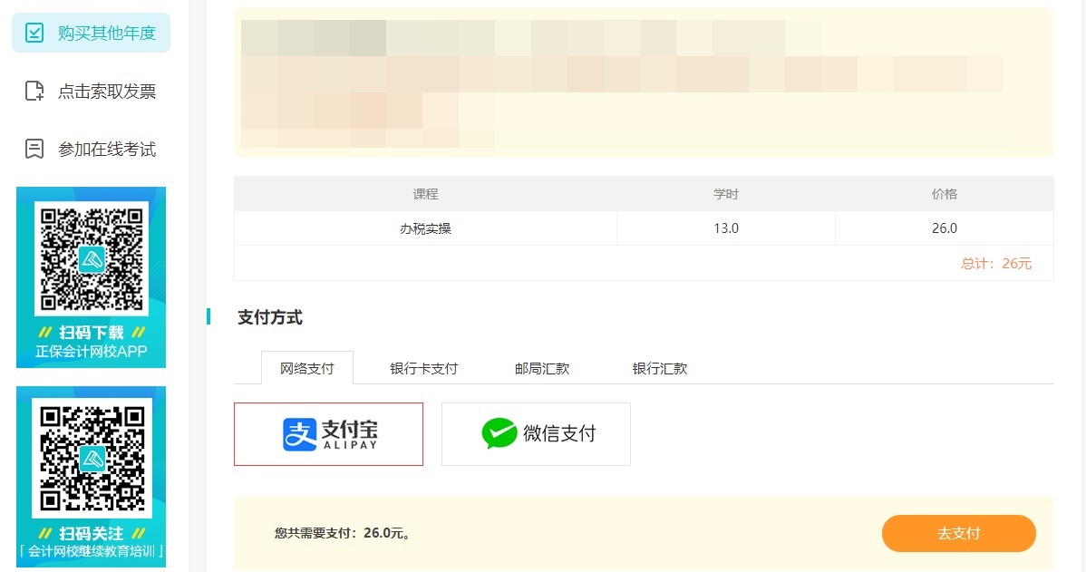
Task: Select the Alipay logo payment option
Action: pyautogui.click(x=328, y=434)
